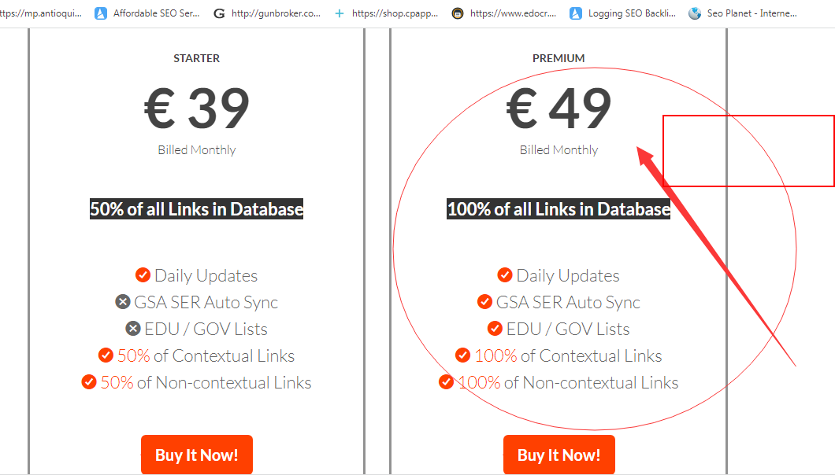Select the PREMIUM plan heading
This screenshot has height=475, width=835.
pos(559,58)
